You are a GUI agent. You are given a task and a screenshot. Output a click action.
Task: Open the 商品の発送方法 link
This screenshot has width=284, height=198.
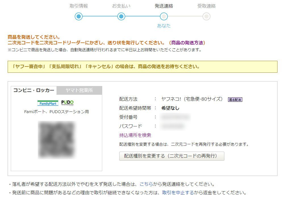(187, 43)
